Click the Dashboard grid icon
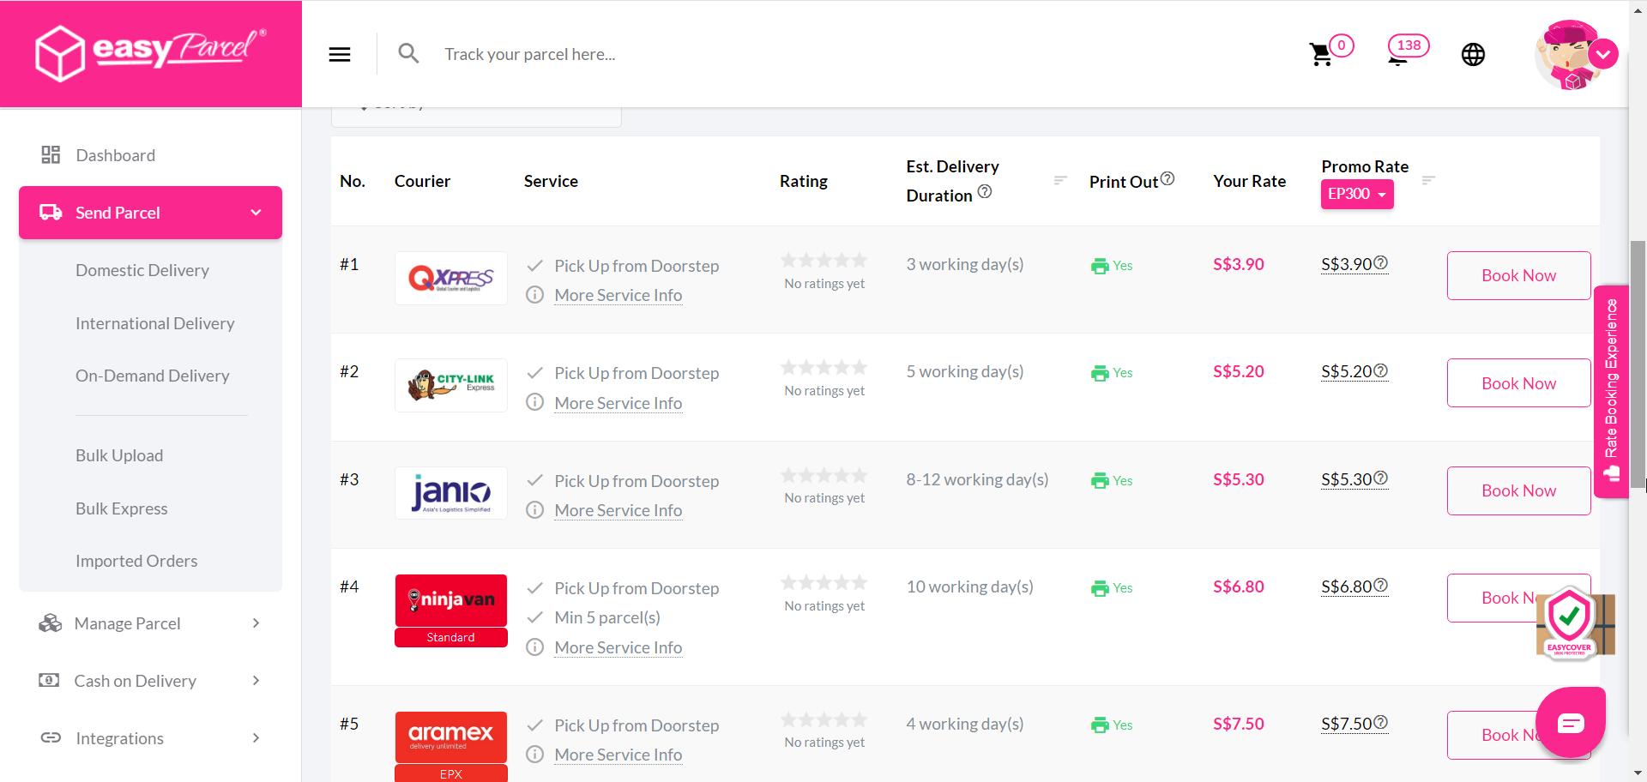 [51, 154]
